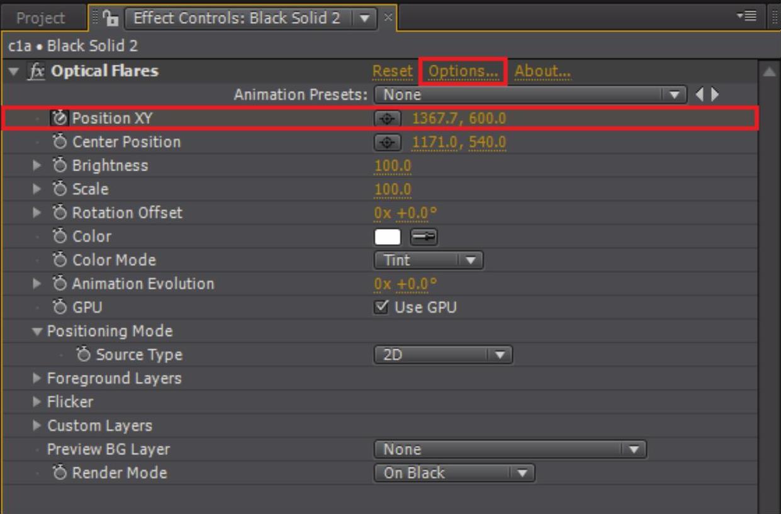This screenshot has width=781, height=514.
Task: Select the Effect Controls: Black Solid 2 tab
Action: (237, 18)
